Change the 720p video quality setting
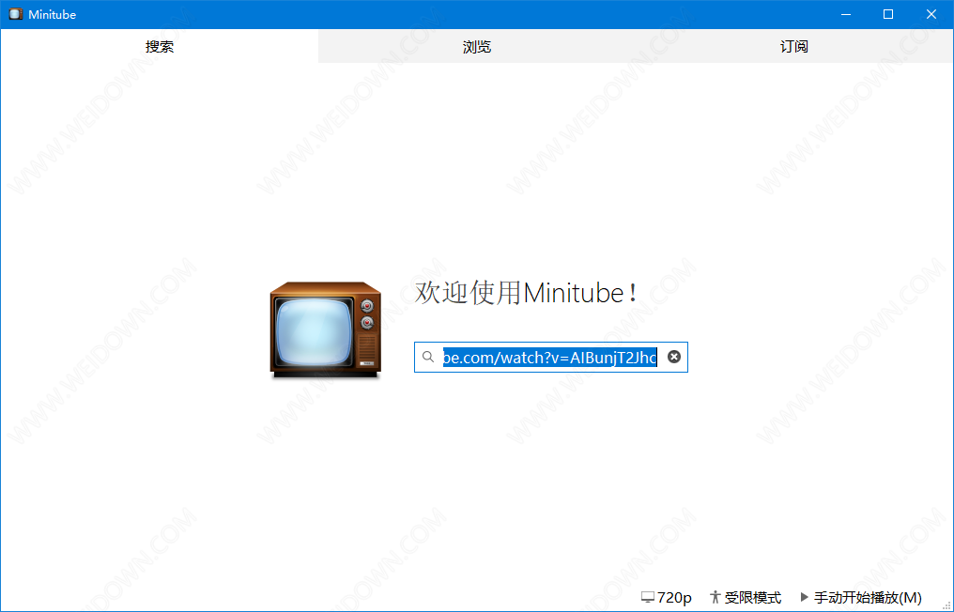 point(667,597)
